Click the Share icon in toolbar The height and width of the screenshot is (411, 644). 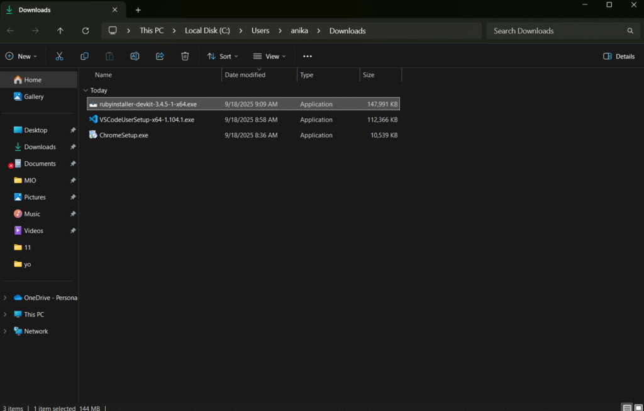coord(160,56)
